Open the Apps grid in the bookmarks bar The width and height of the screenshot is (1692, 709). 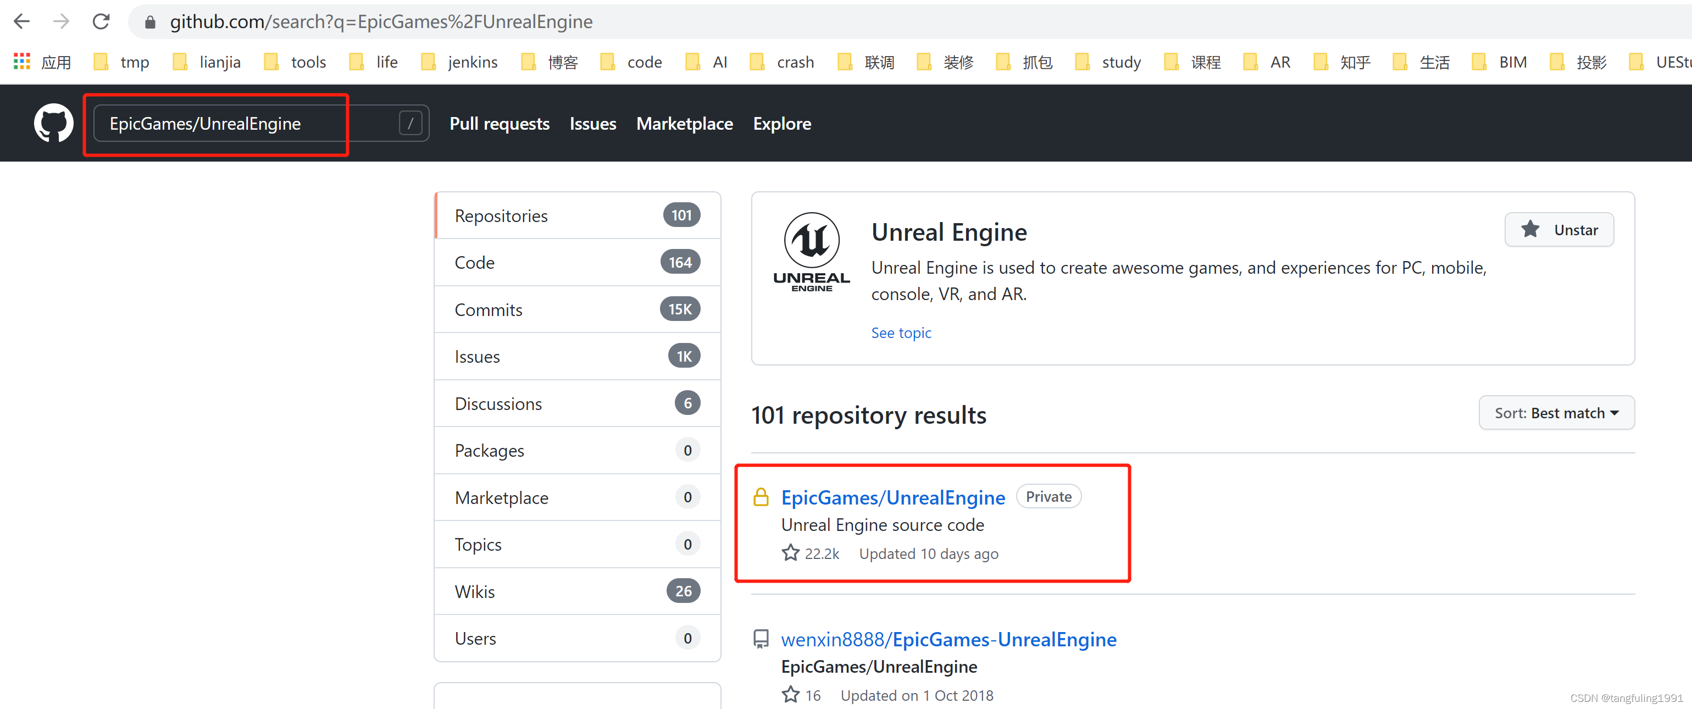pos(21,62)
